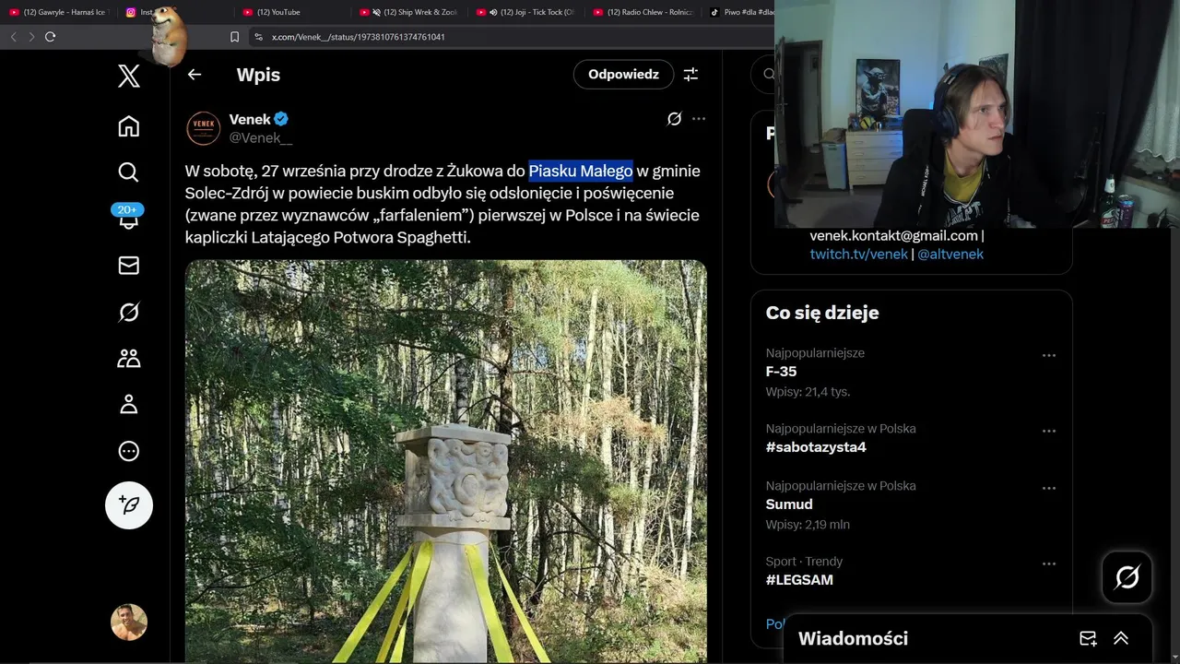The width and height of the screenshot is (1180, 664).
Task: Open account avatar at sidebar bottom
Action: tap(129, 622)
